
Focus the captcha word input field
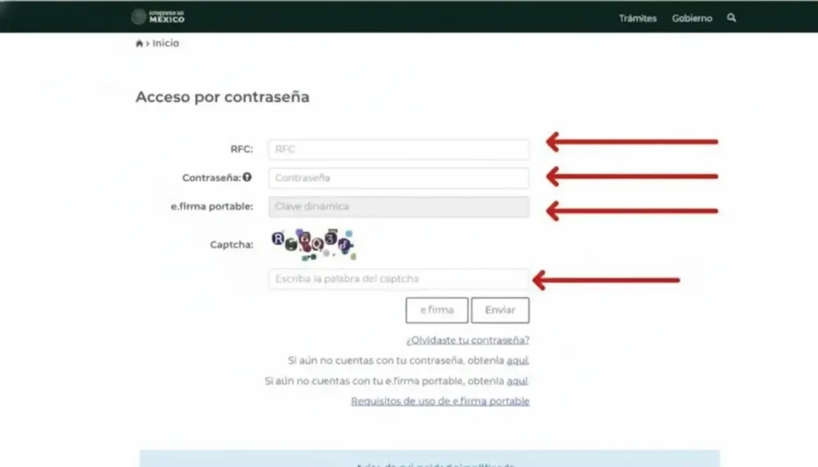tap(399, 279)
